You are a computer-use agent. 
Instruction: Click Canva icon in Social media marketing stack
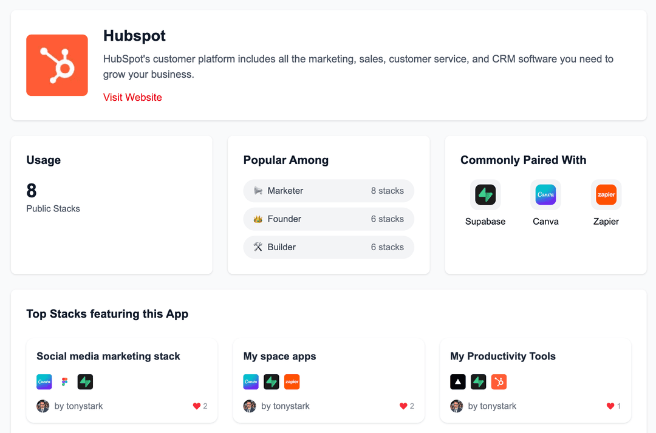coord(44,382)
